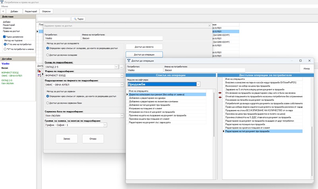This screenshot has width=318, height=189.
Task: Click the app funnel icon in Достъп до операции title bar
Action: tap(129, 61)
